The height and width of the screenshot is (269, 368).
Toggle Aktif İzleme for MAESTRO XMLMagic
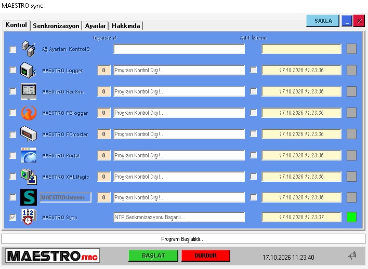[254, 176]
